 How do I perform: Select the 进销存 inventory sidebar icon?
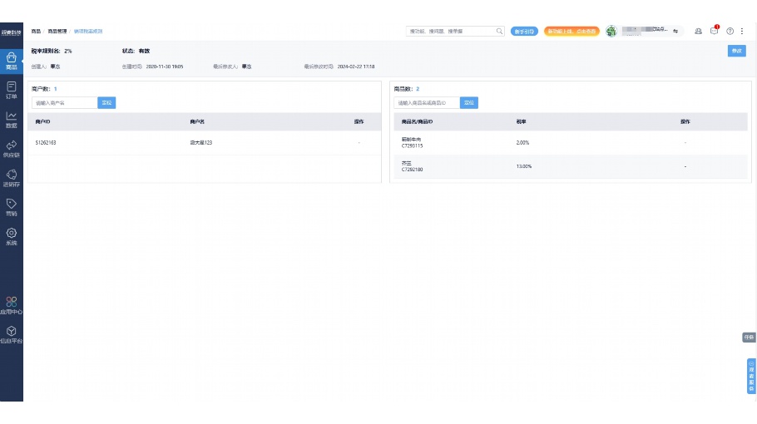pos(12,178)
